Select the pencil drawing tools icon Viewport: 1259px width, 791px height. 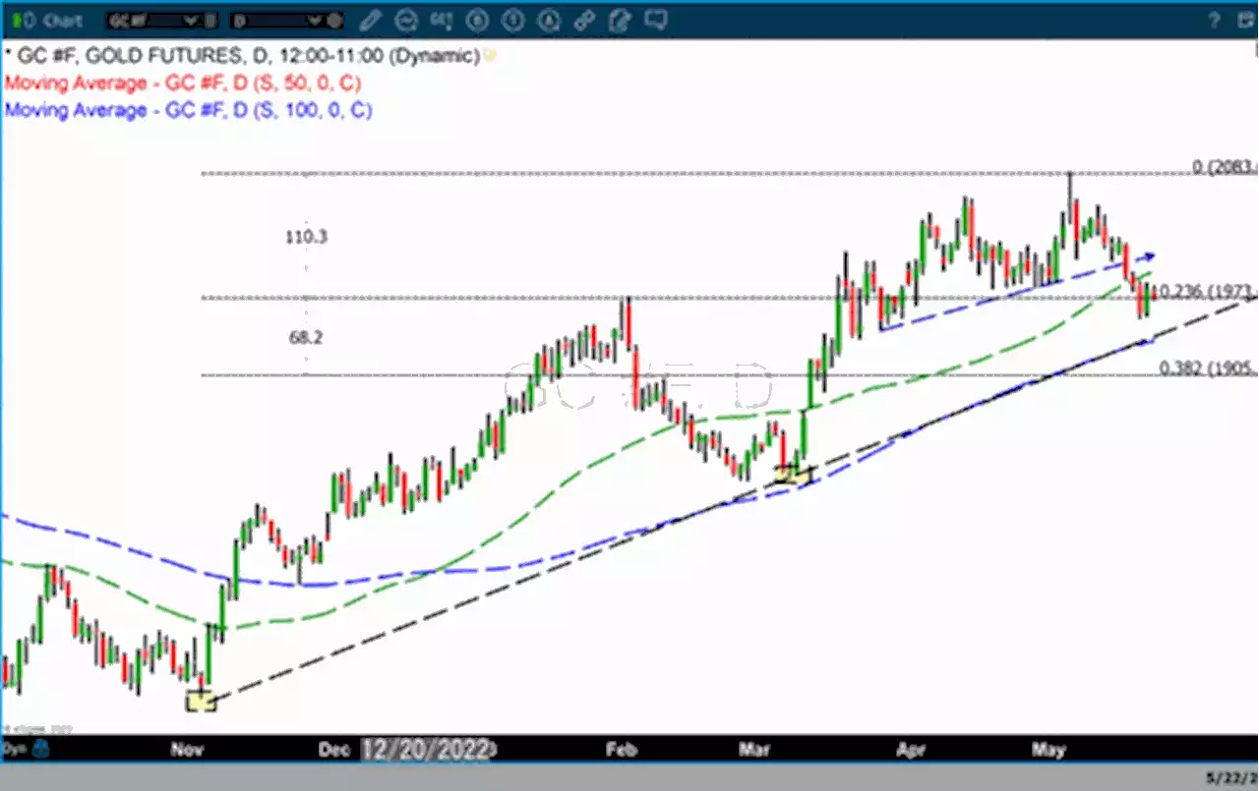click(371, 20)
